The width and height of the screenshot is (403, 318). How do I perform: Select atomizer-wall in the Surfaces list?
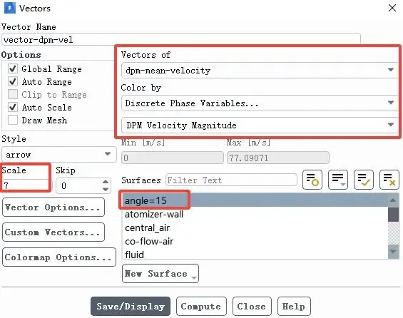coord(153,214)
